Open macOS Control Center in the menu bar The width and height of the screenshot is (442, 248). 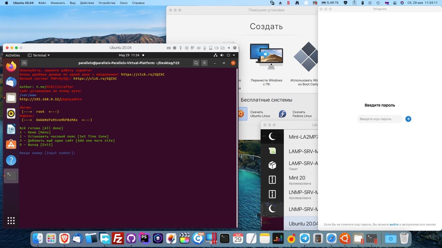point(394,3)
